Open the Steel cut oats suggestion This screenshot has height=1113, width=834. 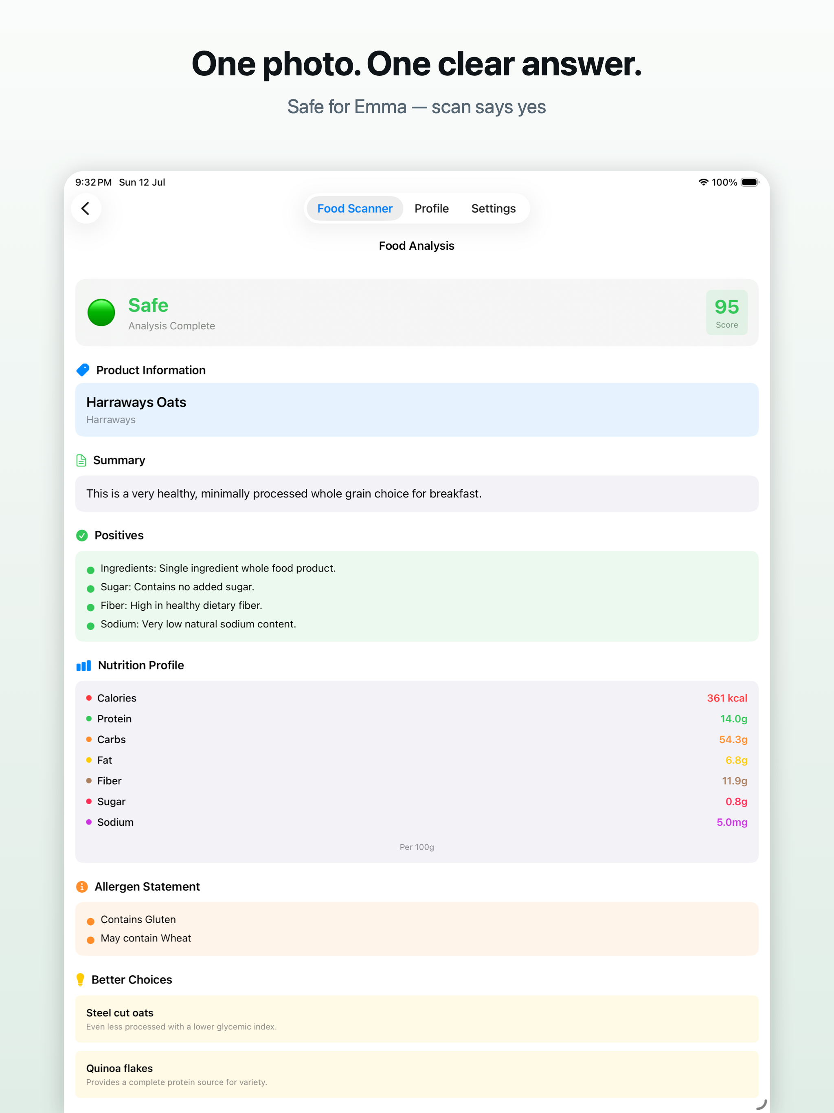click(x=417, y=1019)
